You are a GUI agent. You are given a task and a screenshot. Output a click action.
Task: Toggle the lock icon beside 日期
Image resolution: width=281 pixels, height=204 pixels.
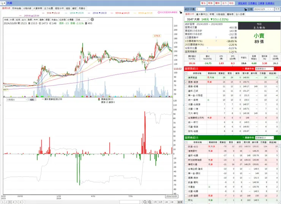pyautogui.click(x=245, y=9)
